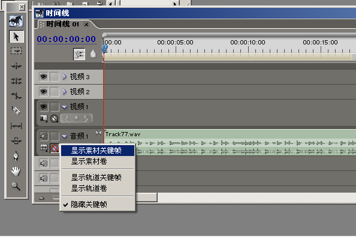Toggle the snap button under timecode
Screen dimensions: 356x237
79,54
